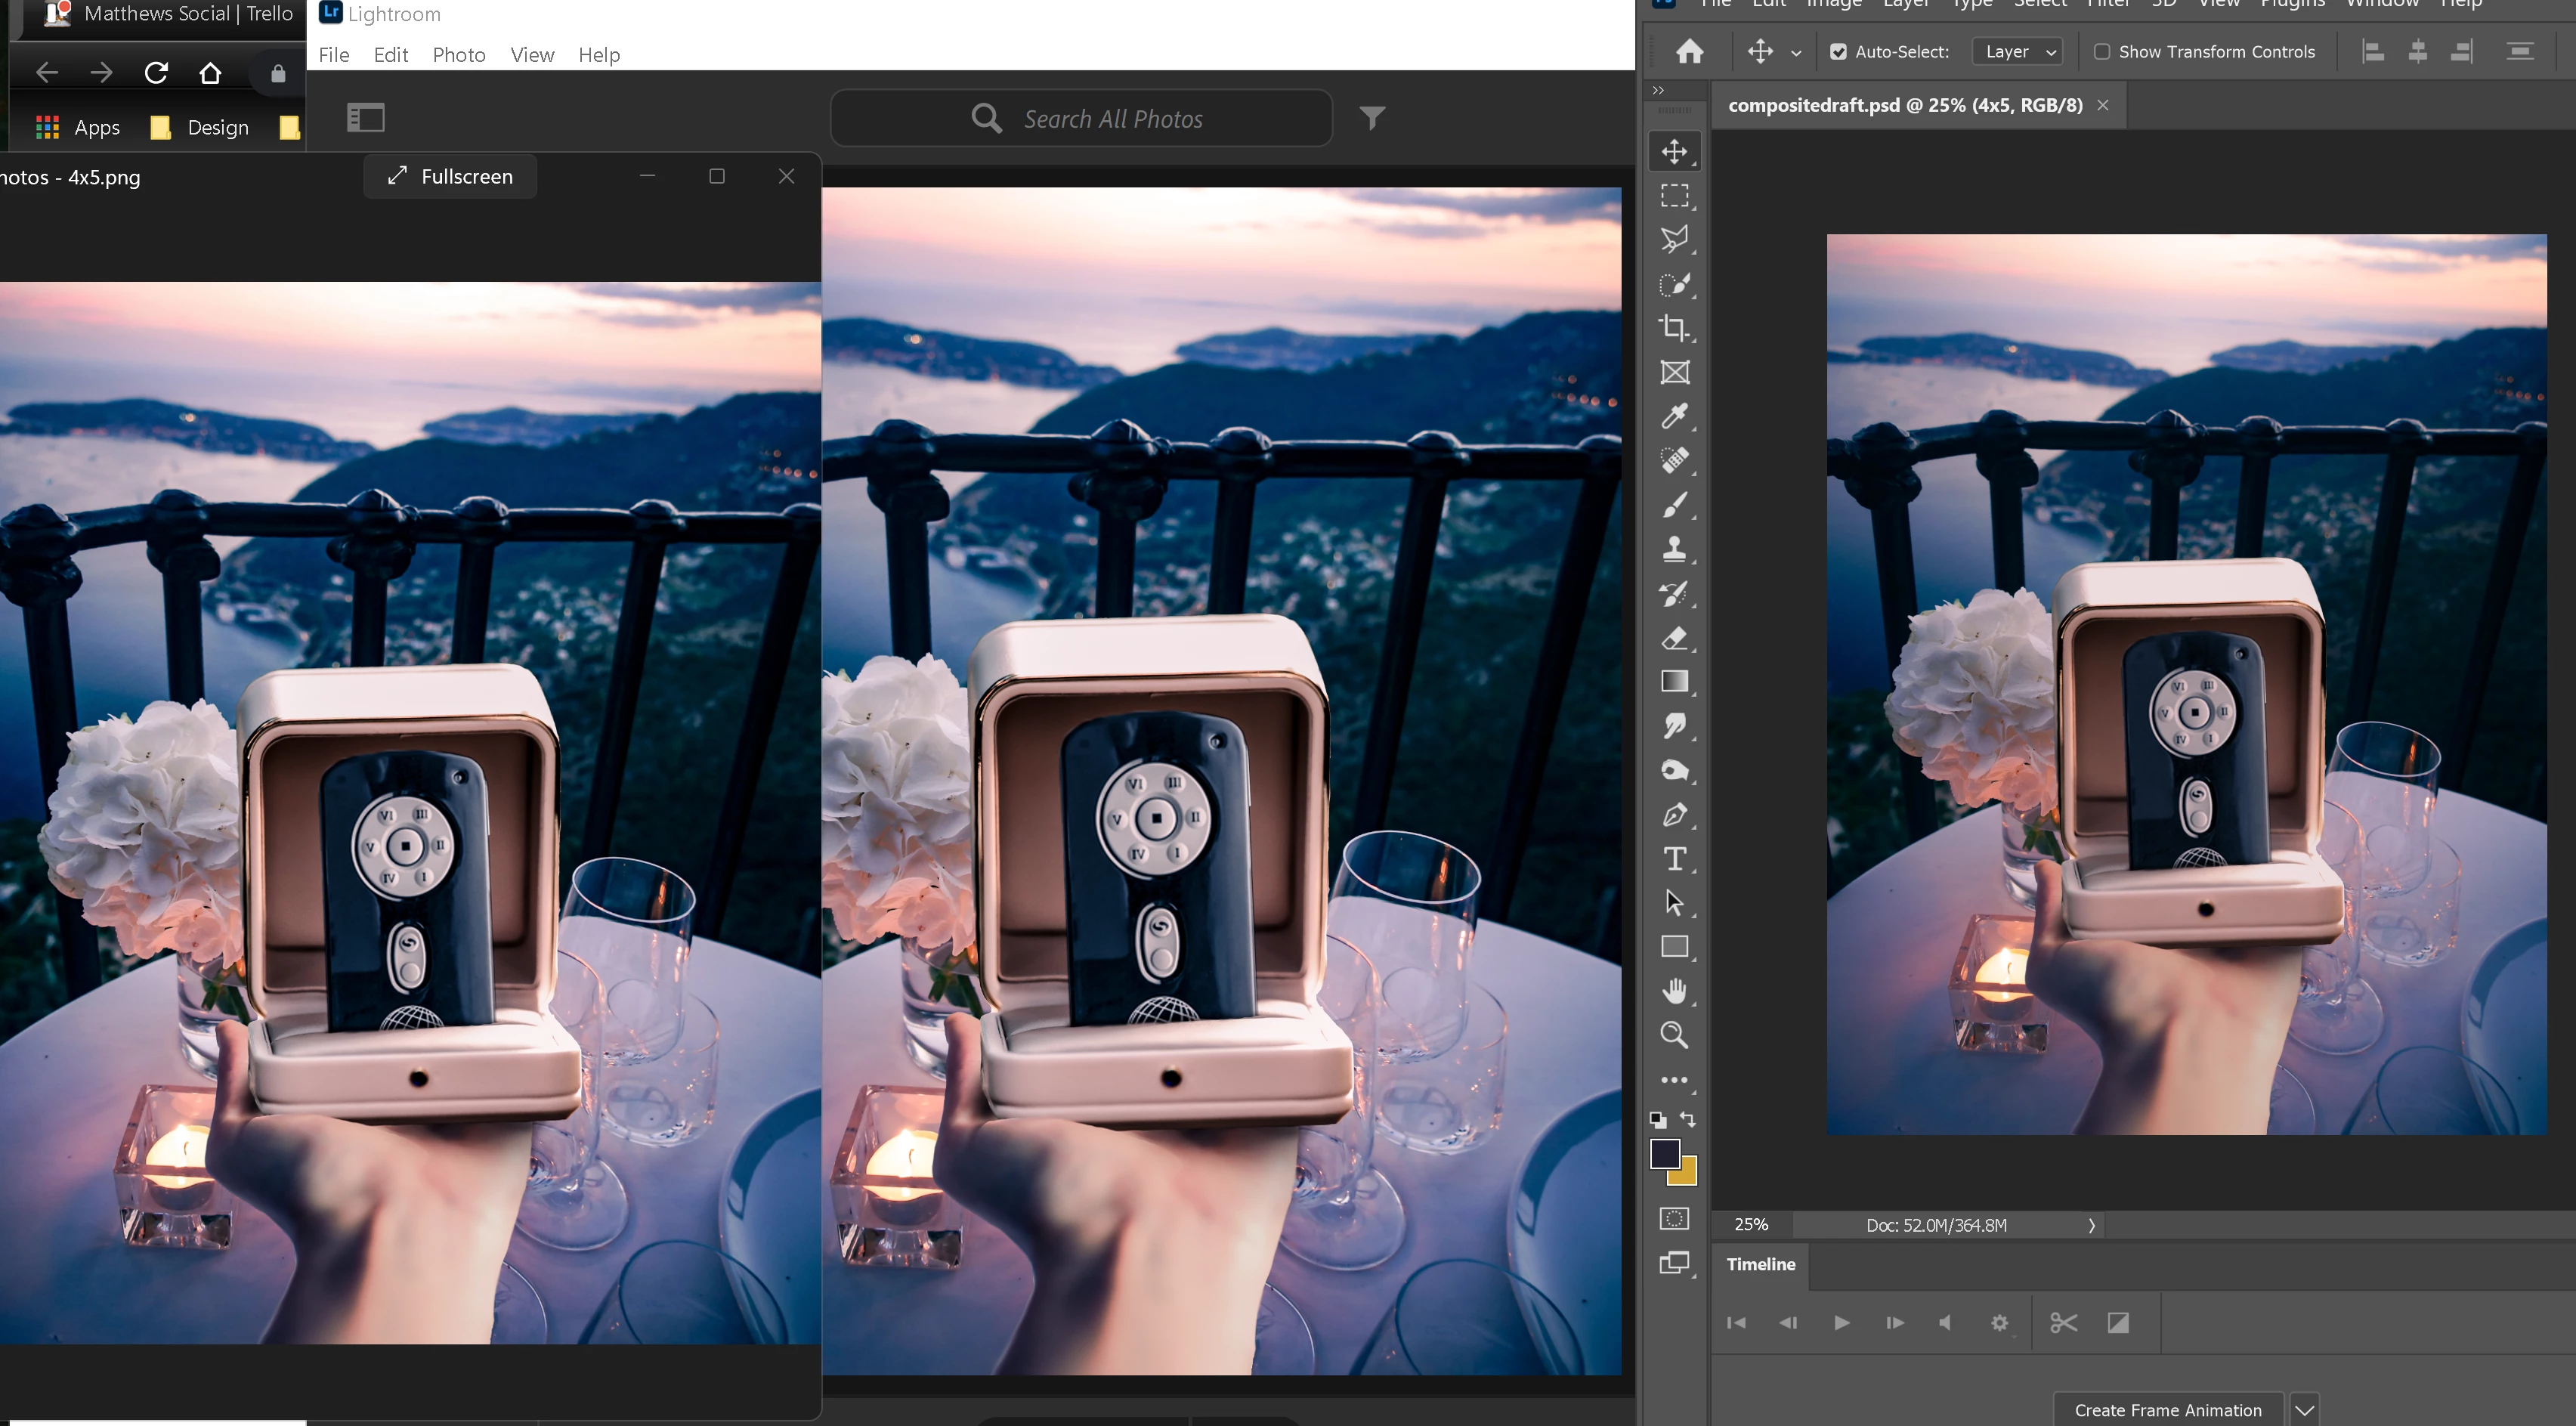Select the Crop tool in Photoshop
Viewport: 2576px width, 1426px height.
1674,328
